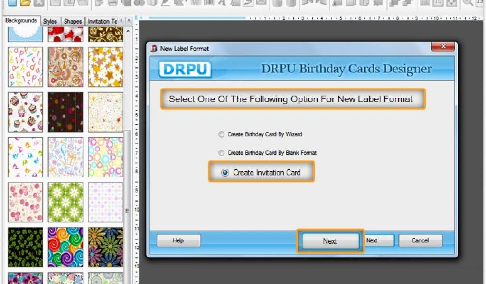This screenshot has width=486, height=284.
Task: Pick the dark brown dotted stripes background
Action: (65, 112)
